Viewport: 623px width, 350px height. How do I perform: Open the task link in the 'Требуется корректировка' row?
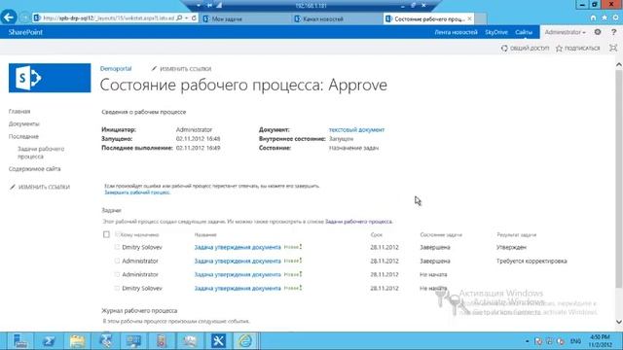(238, 262)
